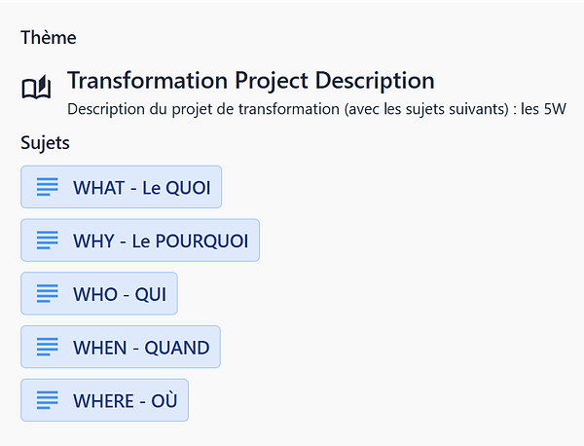Click the word OÙ in the WHERE chip
Viewport: 584px width, 446px height.
[164, 400]
